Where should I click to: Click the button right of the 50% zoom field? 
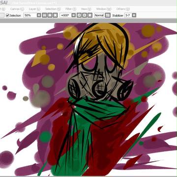[x=39, y=15]
